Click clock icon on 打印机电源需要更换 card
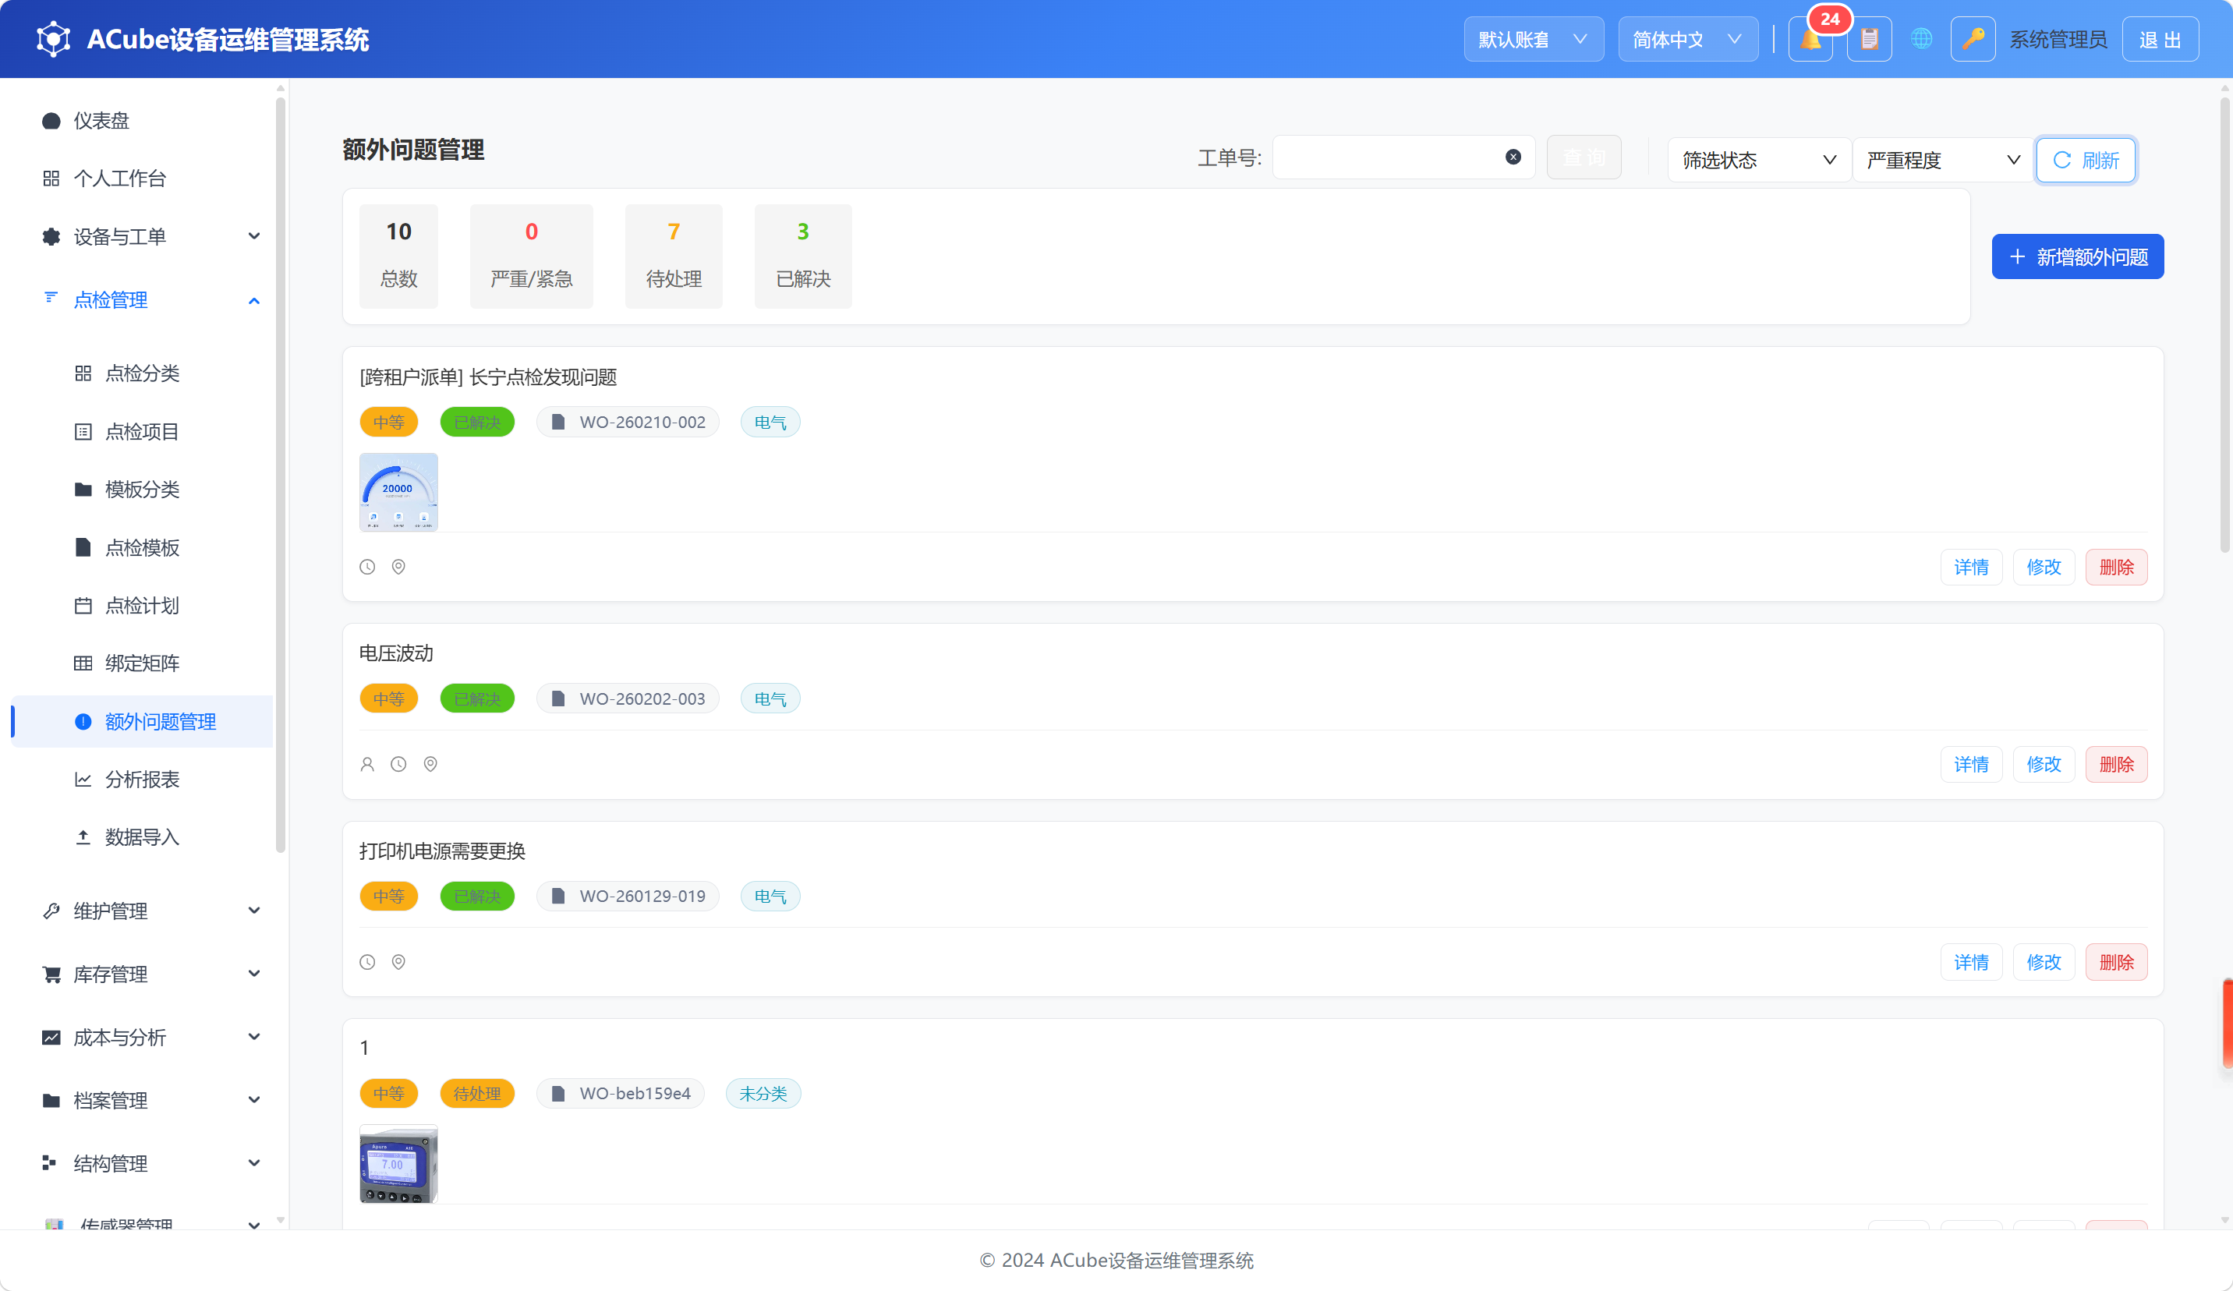Screen dimensions: 2233x1291 [367, 962]
